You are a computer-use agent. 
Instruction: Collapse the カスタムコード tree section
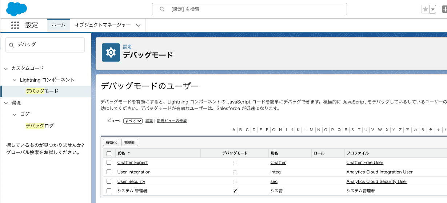(6, 69)
